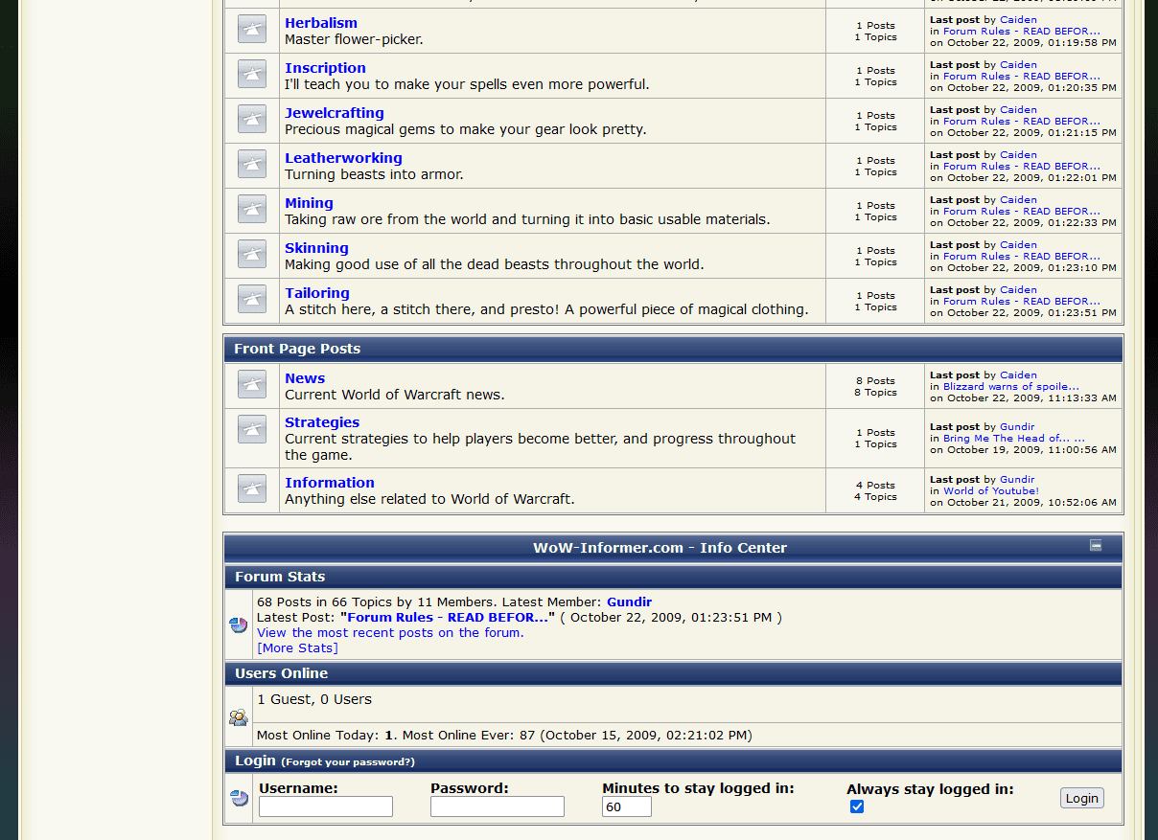
Task: Toggle the Always stay logged in checkbox
Action: coord(857,806)
